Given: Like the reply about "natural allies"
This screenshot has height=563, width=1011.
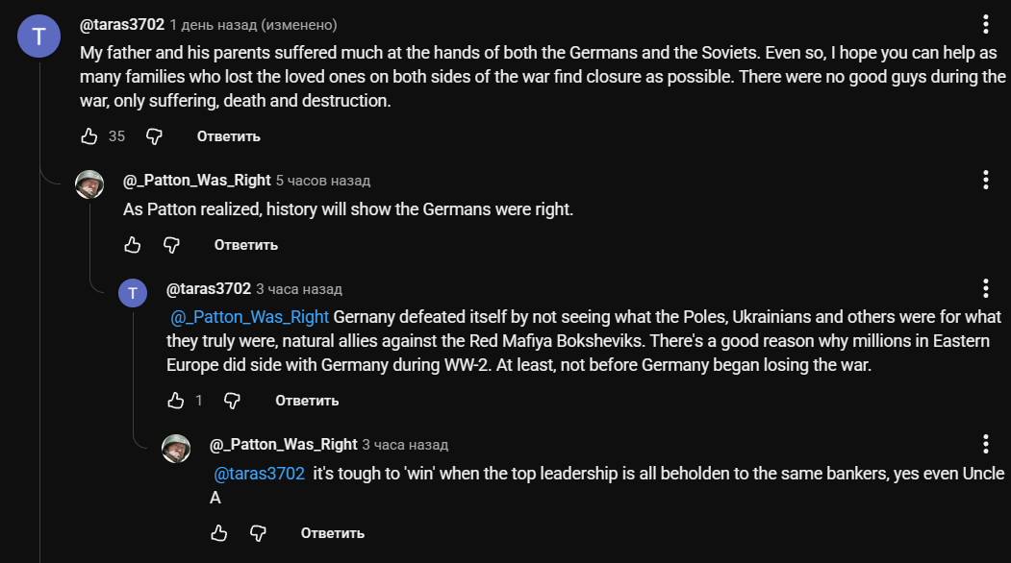Looking at the screenshot, I should [x=175, y=400].
